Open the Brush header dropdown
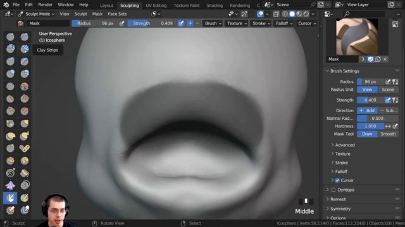Screen dimensions: 405x227 [x=213, y=23]
